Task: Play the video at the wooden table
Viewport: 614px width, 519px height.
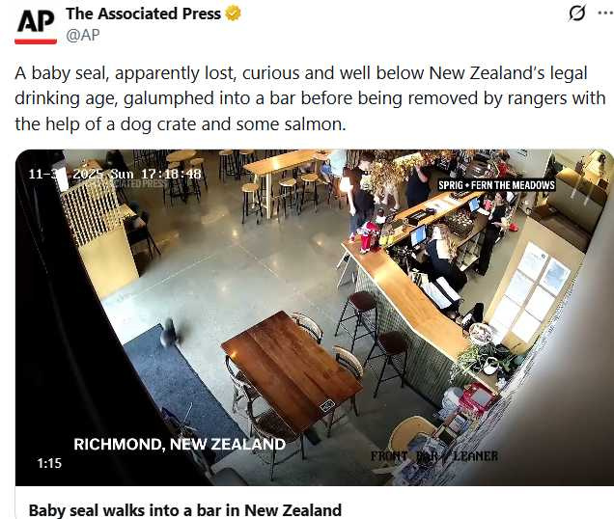Action: point(291,368)
